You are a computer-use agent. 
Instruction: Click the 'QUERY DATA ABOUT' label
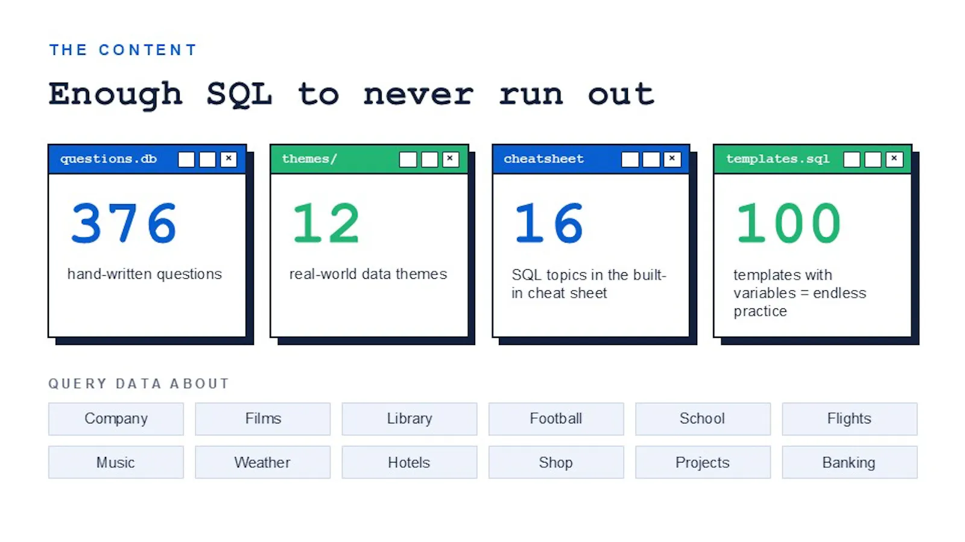tap(139, 384)
